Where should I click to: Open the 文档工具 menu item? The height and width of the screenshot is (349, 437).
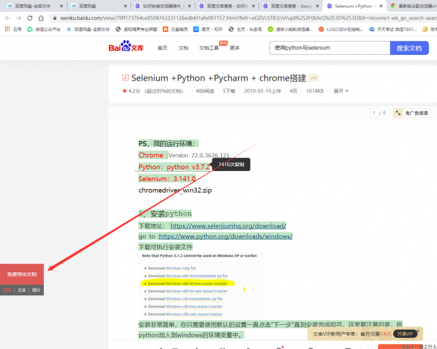click(x=209, y=48)
